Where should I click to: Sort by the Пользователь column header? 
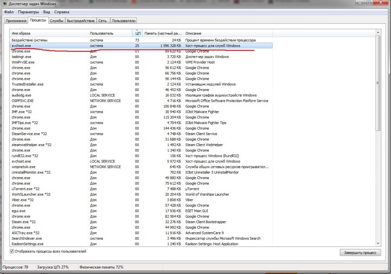click(110, 33)
